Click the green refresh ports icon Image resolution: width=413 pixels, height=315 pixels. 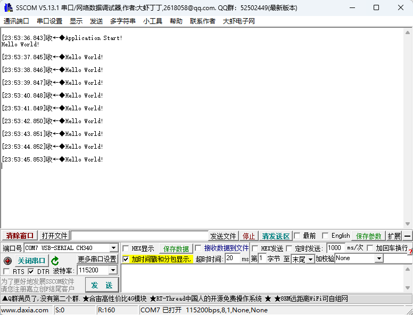pos(55,261)
